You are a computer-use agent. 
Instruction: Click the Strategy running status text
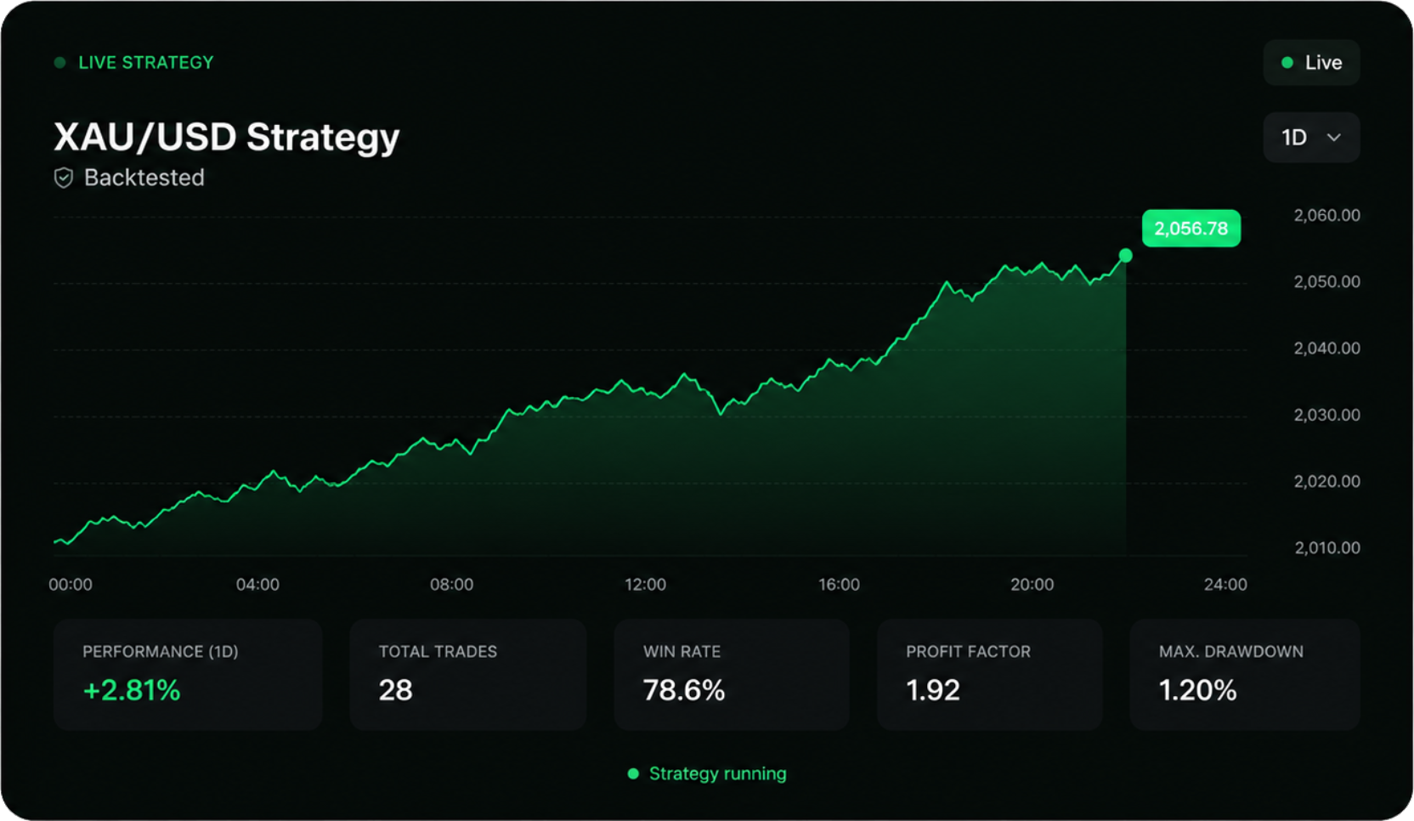coord(718,773)
